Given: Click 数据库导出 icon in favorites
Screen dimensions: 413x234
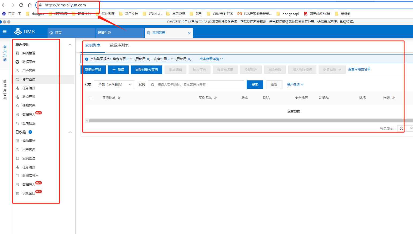Looking at the screenshot, I should coord(17,175).
